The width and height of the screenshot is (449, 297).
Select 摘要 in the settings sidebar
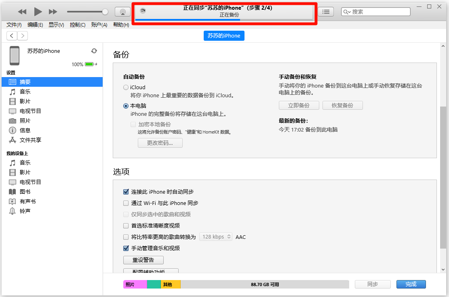point(52,82)
